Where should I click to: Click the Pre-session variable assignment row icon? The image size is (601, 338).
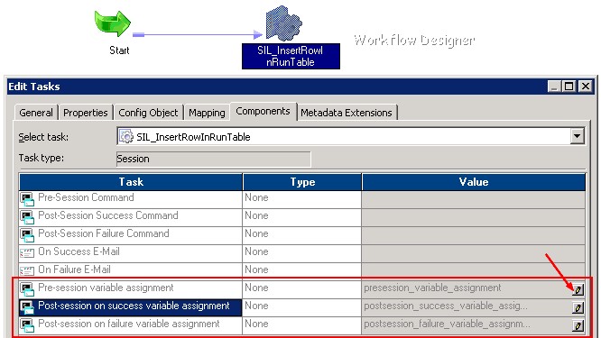[x=27, y=289]
